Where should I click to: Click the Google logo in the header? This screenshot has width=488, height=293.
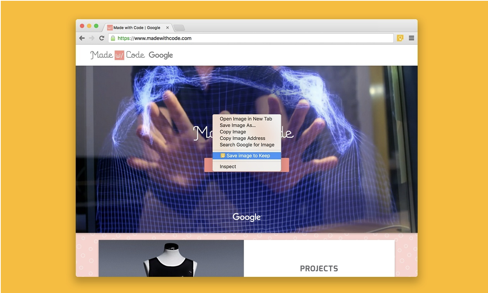point(161,55)
